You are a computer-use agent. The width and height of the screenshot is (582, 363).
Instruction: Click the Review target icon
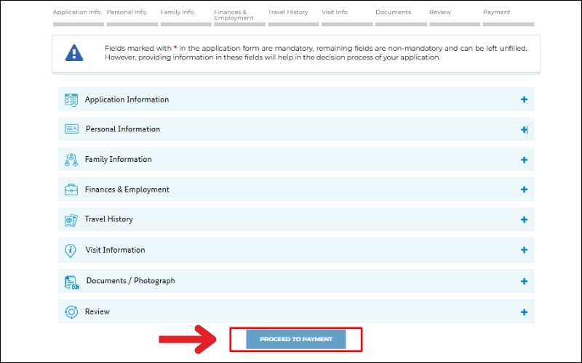click(71, 312)
